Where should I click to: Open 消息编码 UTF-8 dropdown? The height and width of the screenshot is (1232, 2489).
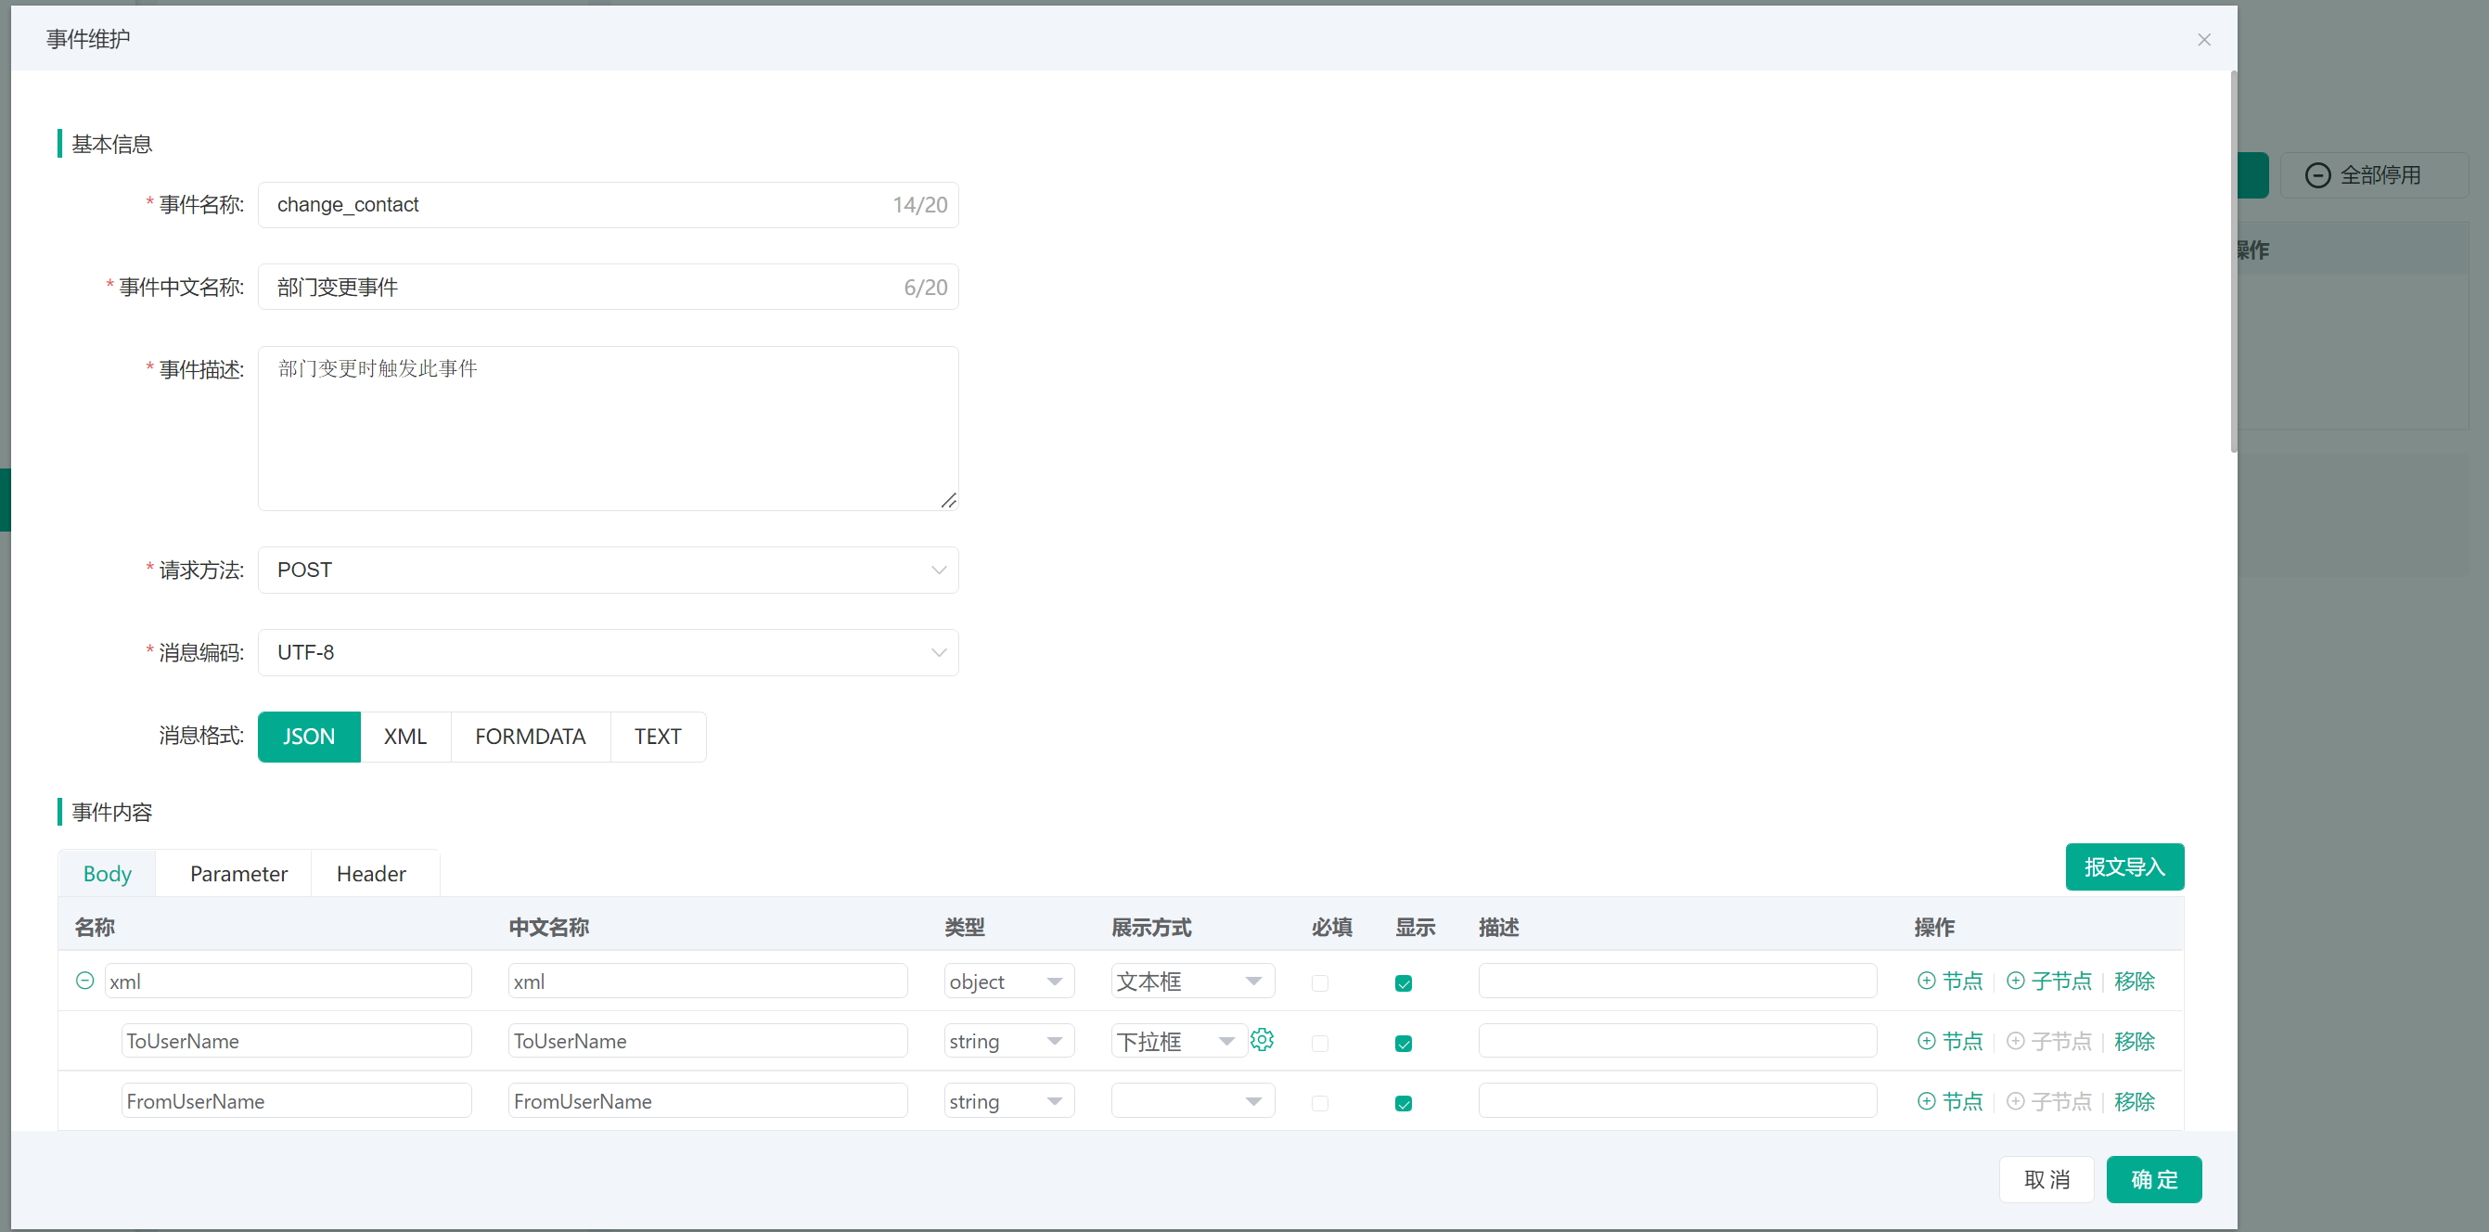pos(608,652)
